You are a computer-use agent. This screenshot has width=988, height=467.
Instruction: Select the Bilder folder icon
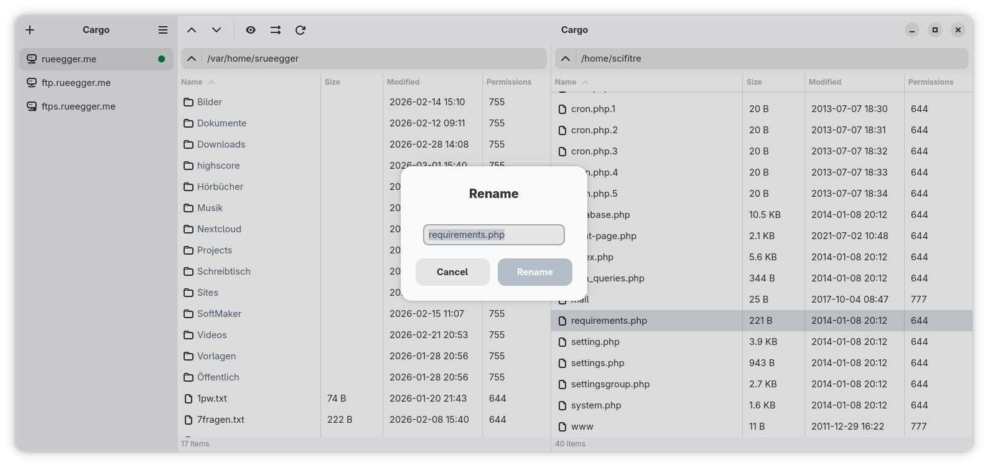point(189,102)
